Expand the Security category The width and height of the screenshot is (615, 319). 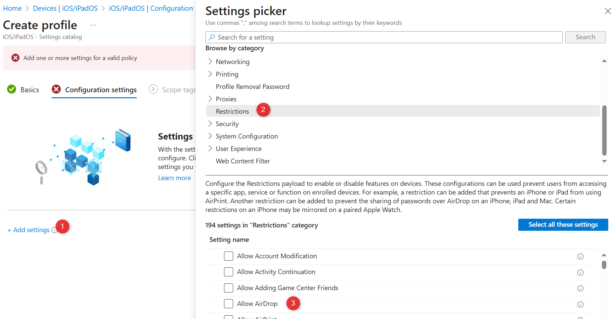[x=210, y=123]
